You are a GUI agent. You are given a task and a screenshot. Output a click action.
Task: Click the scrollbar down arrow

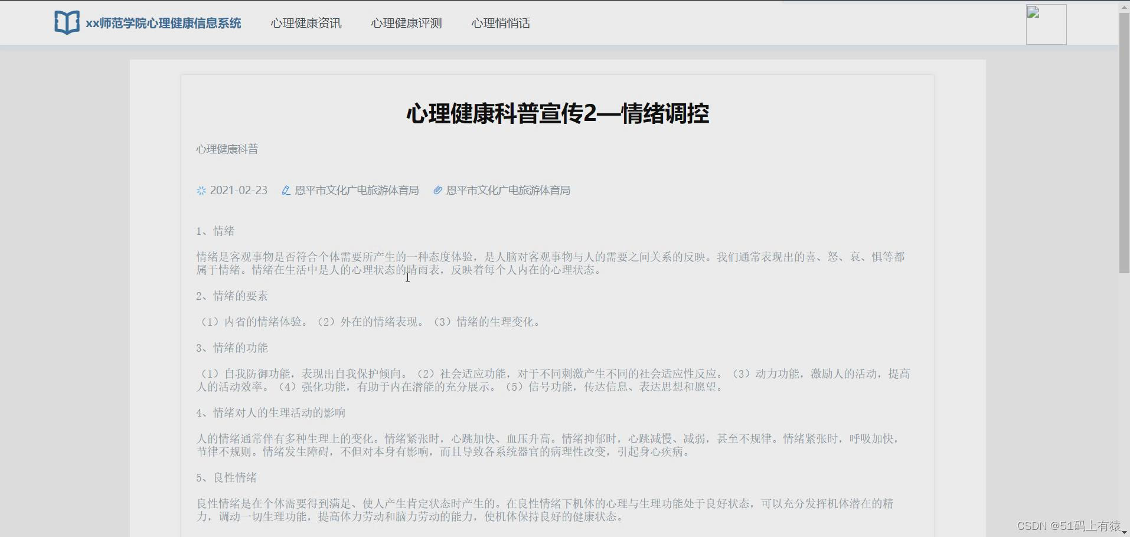coord(1124,531)
